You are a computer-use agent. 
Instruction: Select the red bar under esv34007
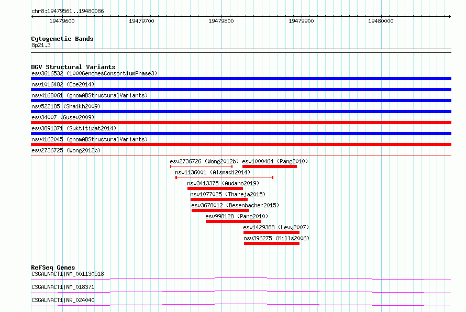click(241, 122)
